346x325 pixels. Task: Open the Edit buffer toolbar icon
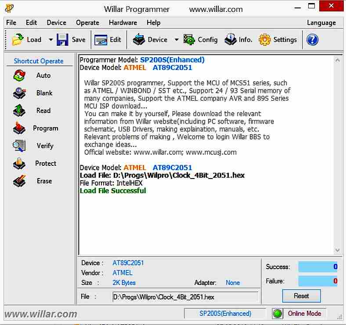point(101,40)
